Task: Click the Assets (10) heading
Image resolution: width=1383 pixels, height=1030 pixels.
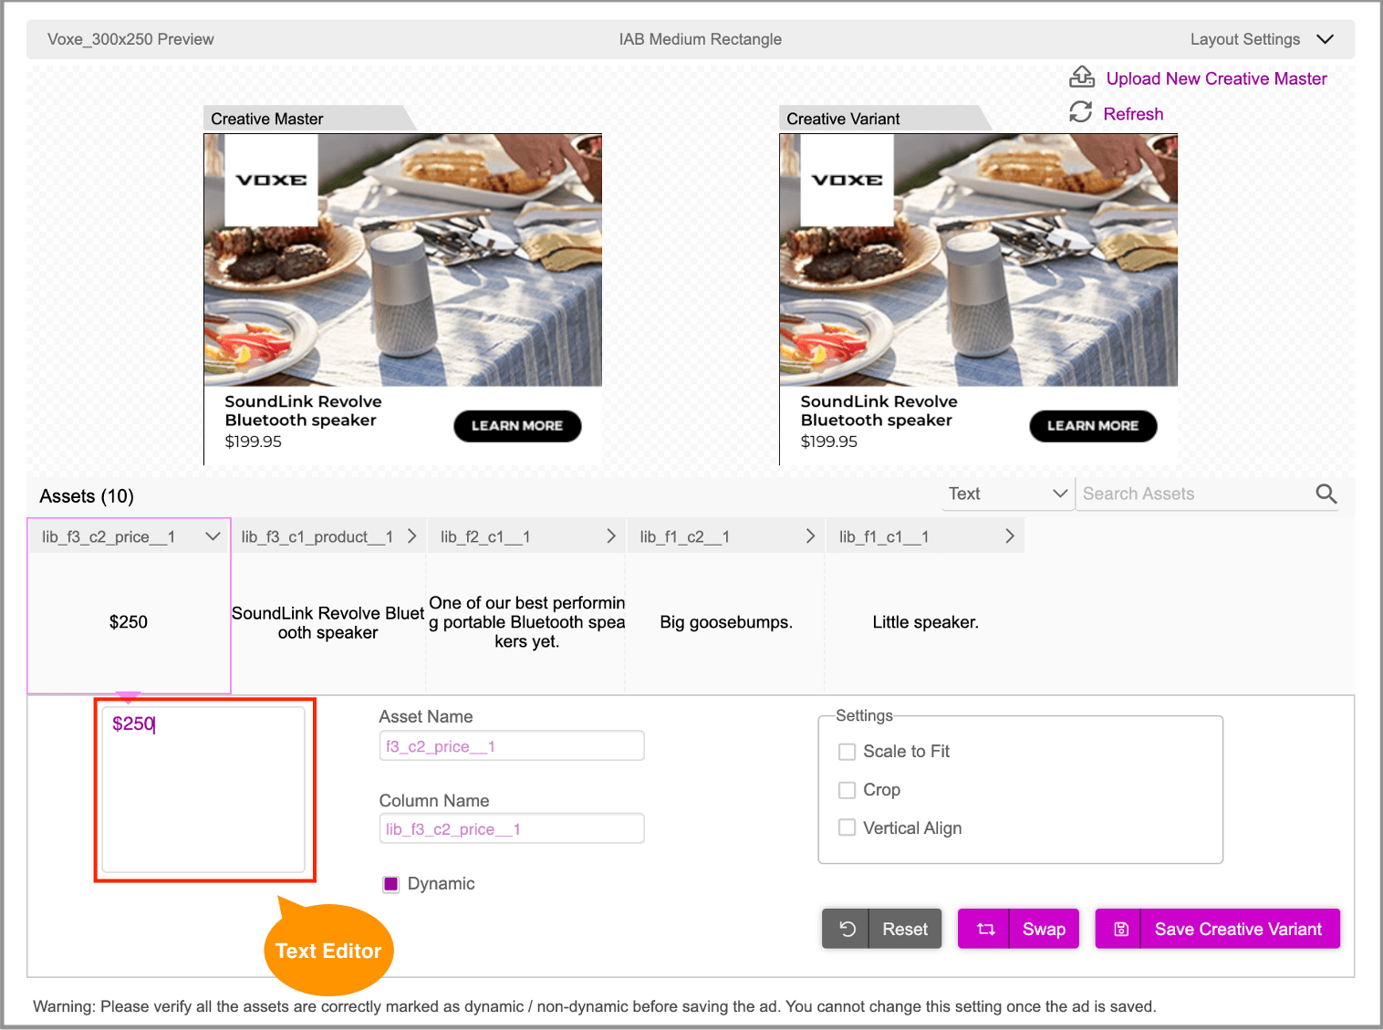Action: (87, 496)
